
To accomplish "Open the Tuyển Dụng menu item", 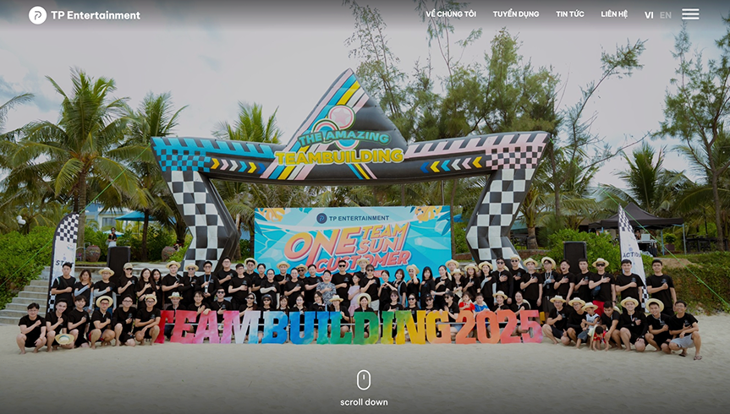I will (x=516, y=14).
